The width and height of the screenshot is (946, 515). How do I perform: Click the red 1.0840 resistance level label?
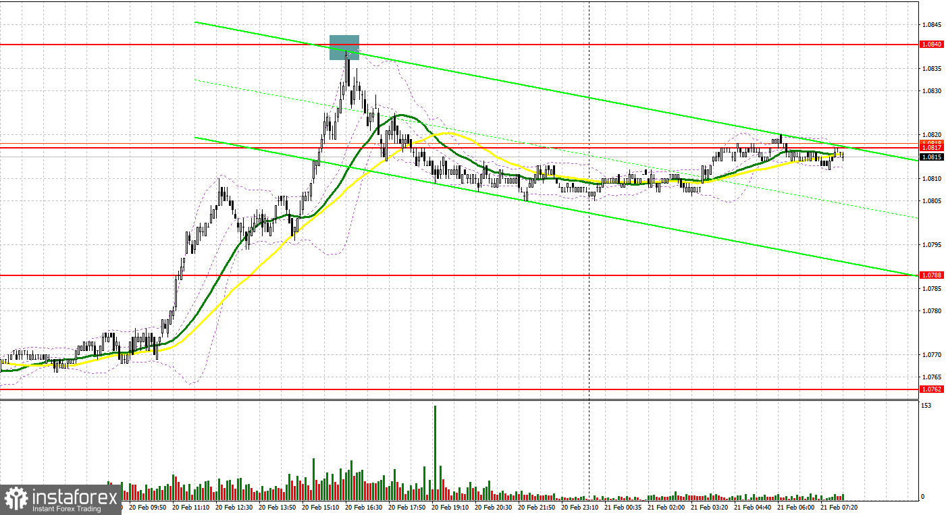click(931, 43)
